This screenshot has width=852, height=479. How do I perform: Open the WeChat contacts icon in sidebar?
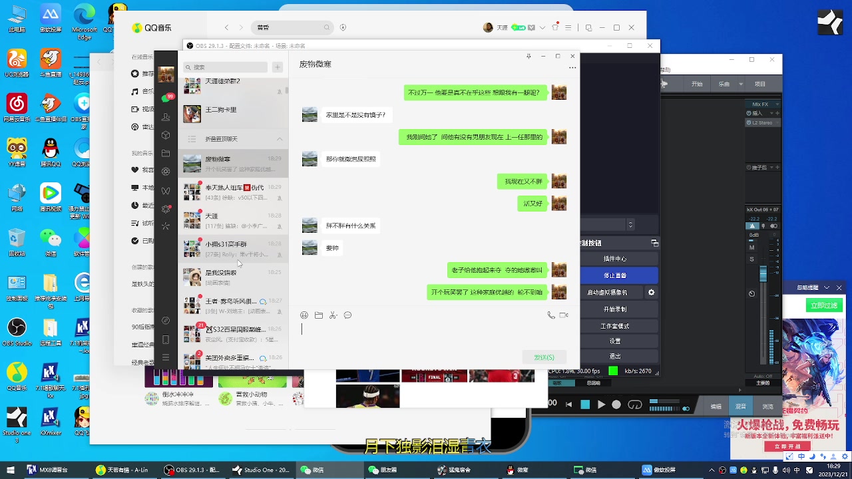166,117
